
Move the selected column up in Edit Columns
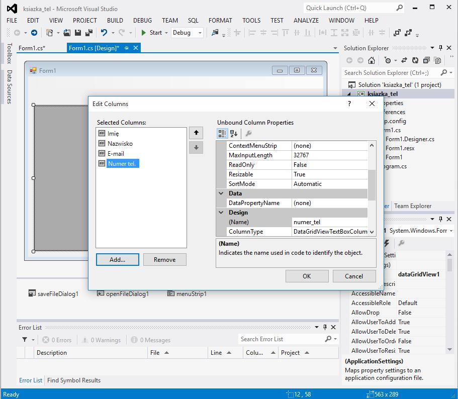196,133
